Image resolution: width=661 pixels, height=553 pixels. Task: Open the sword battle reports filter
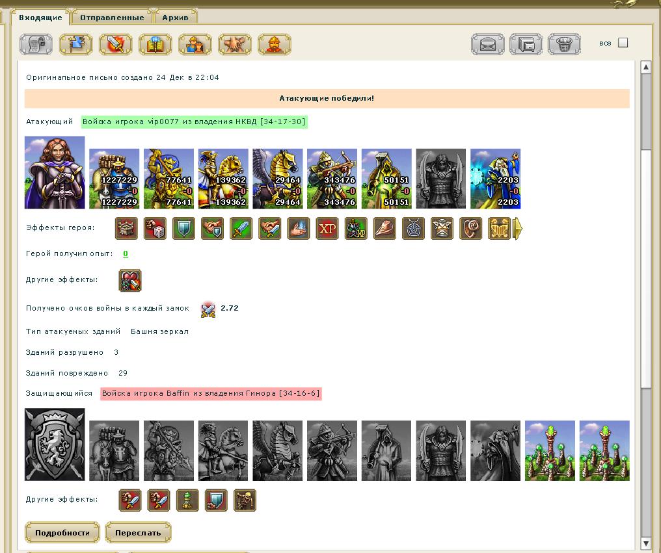[115, 44]
